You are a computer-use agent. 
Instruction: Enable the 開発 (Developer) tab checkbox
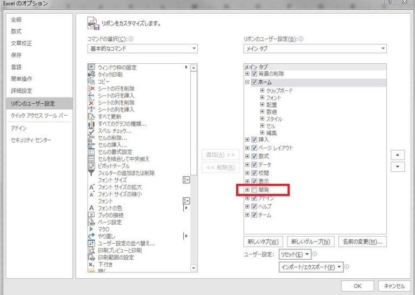(254, 190)
